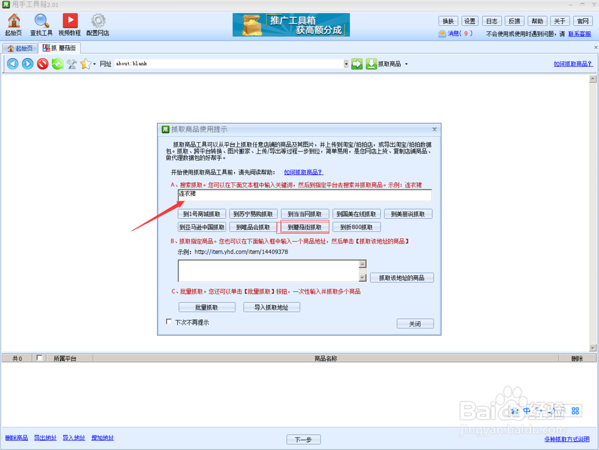Click the red stop loading icon
599x450 pixels.
(x=43, y=64)
